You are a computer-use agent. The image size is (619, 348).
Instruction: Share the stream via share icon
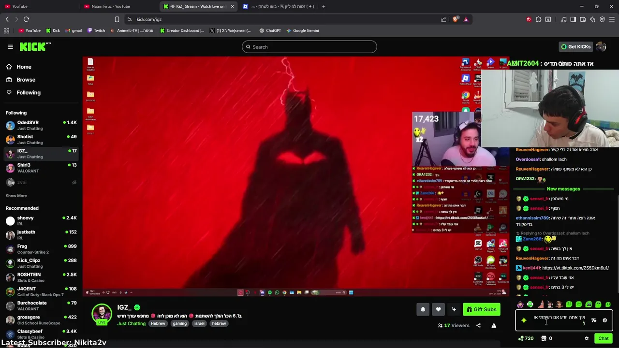point(478,325)
